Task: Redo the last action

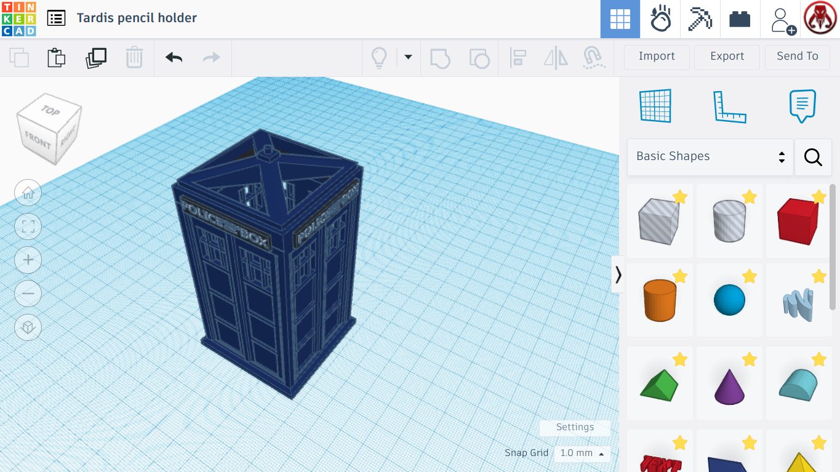Action: pos(212,58)
